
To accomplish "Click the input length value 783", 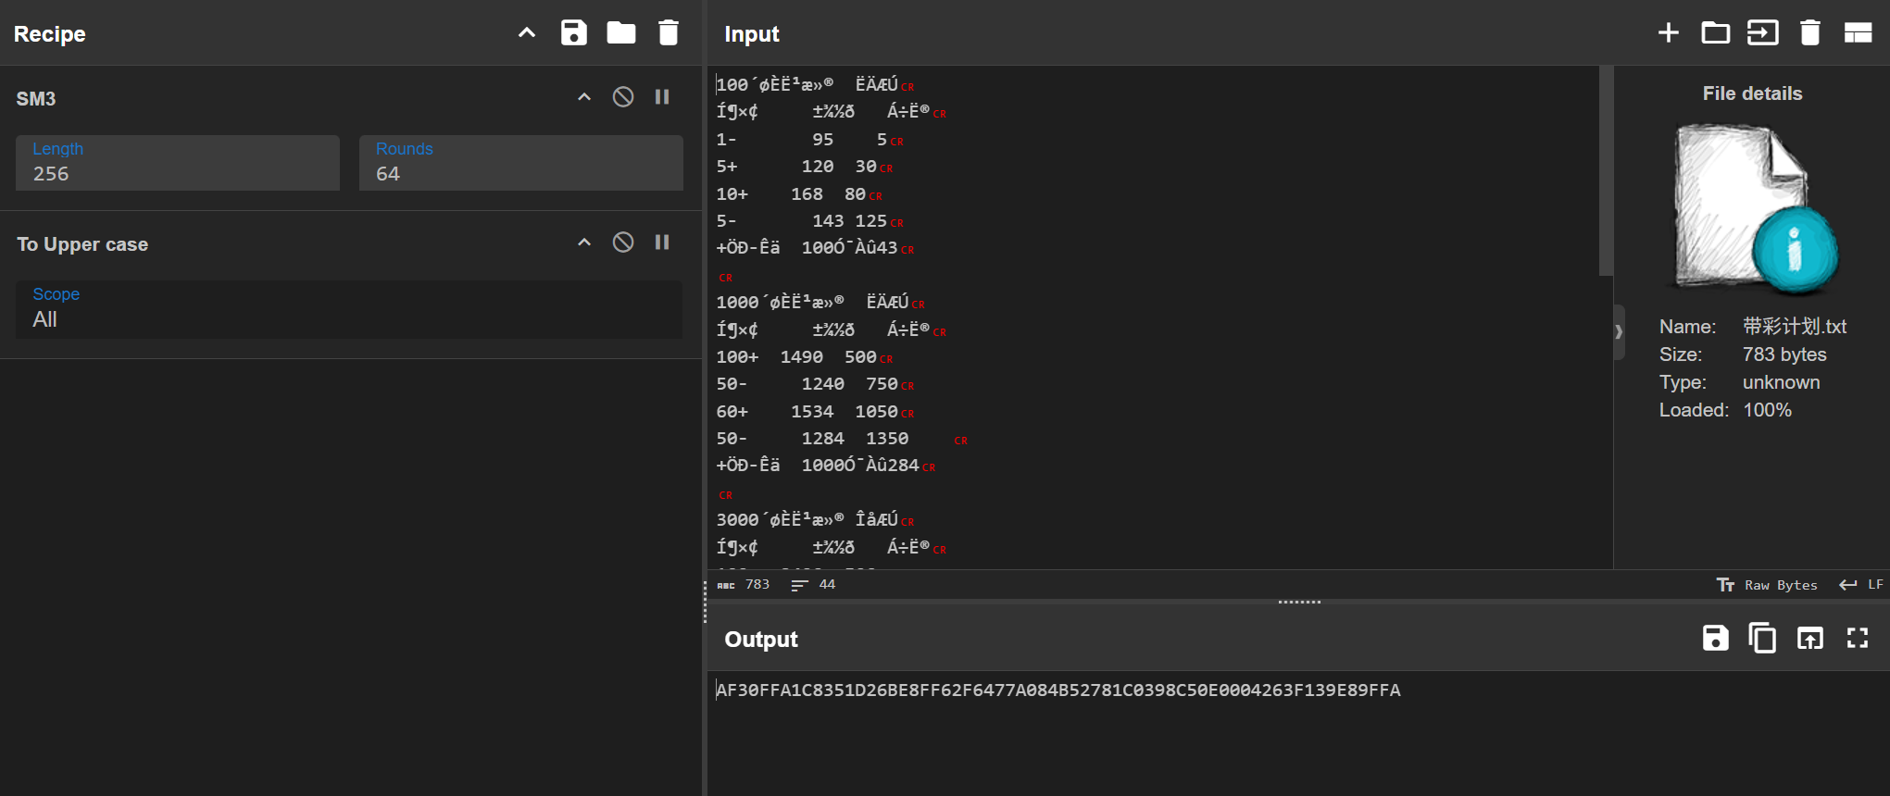I will click(x=757, y=585).
